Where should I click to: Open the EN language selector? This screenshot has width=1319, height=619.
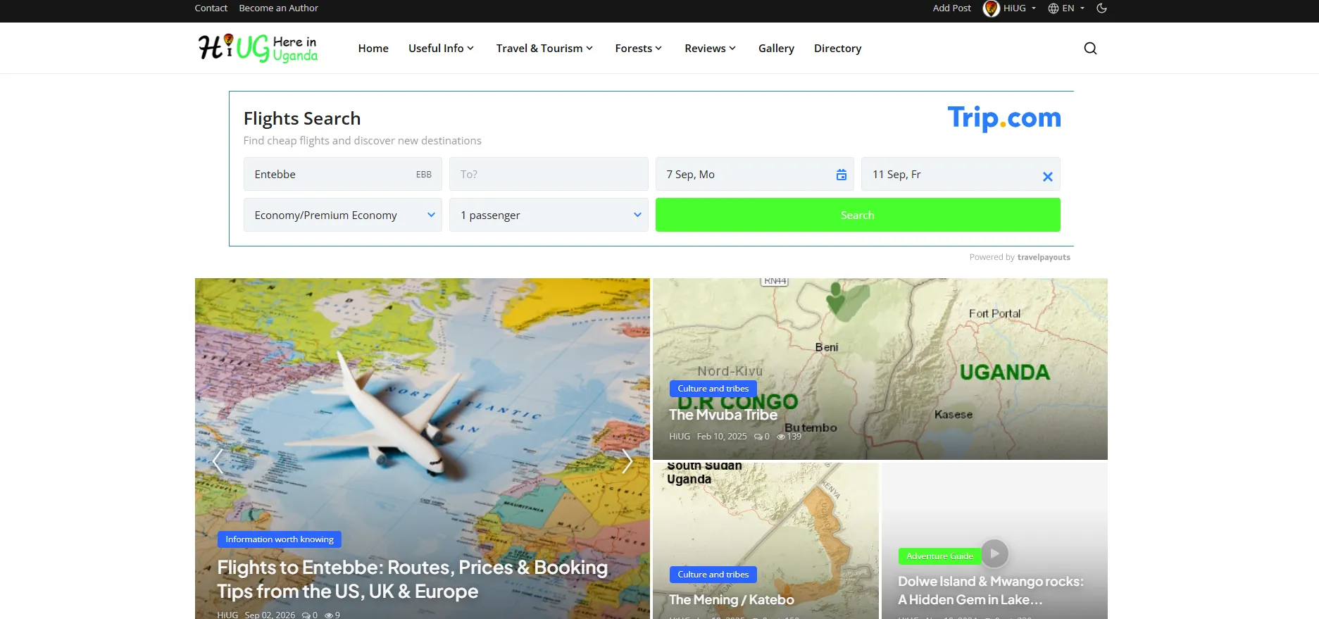(1066, 8)
